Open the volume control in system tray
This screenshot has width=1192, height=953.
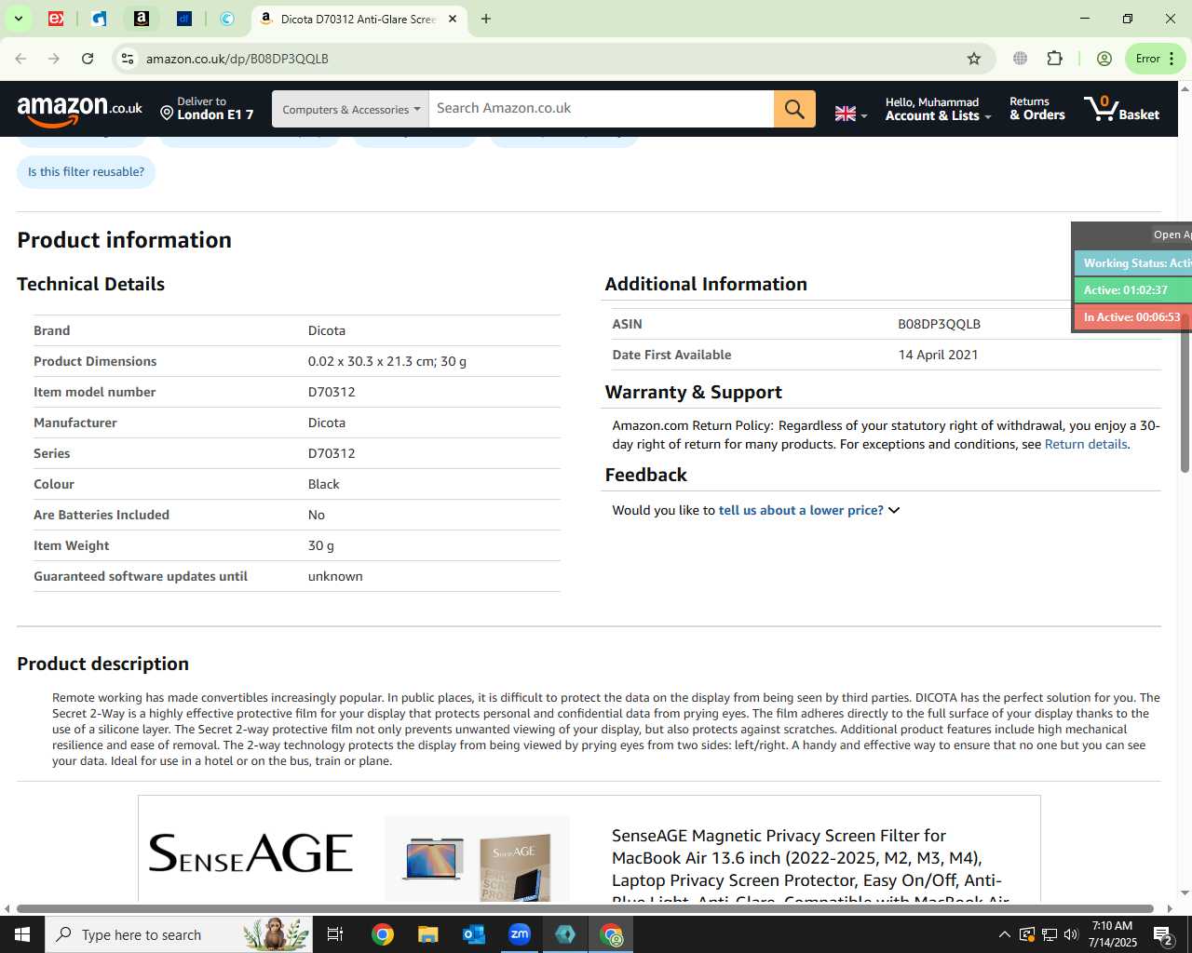[x=1071, y=934]
